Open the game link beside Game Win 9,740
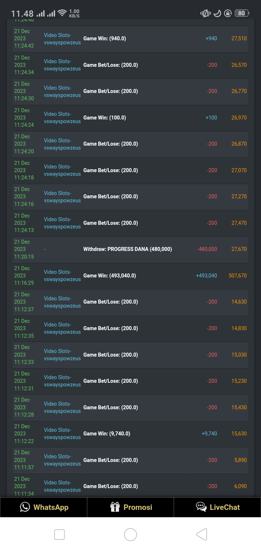 62,434
